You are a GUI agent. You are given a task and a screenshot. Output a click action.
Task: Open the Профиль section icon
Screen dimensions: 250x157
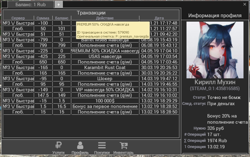click(80, 148)
